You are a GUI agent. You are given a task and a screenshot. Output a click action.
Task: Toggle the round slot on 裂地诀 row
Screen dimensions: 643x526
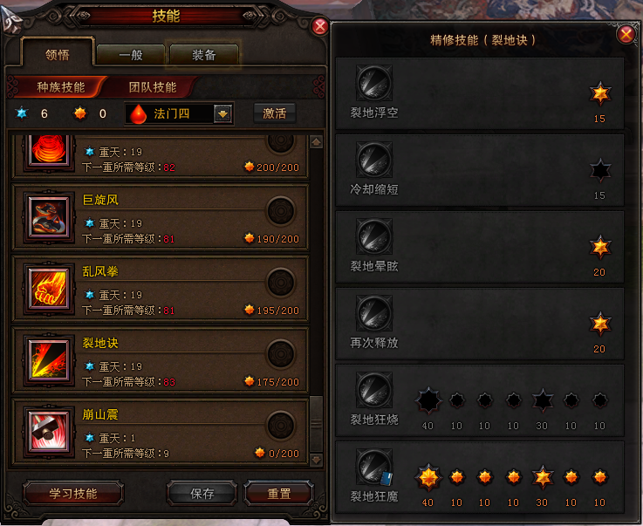coord(281,354)
